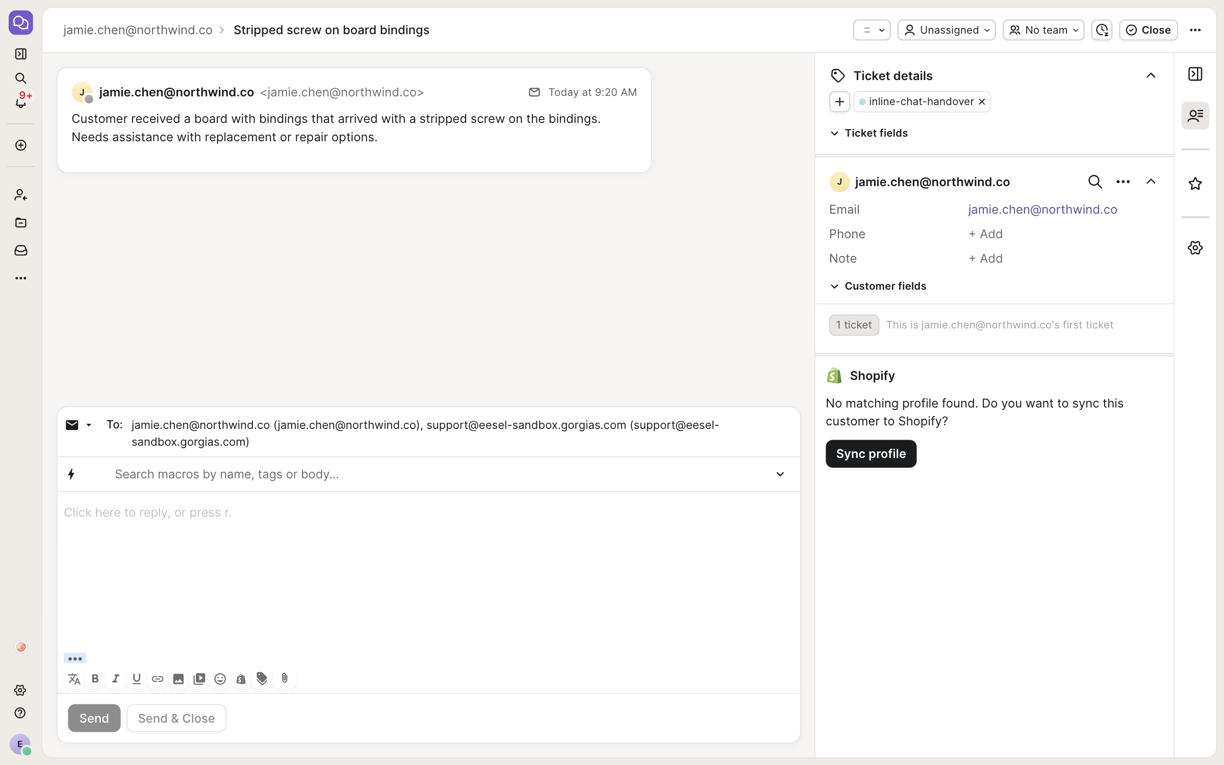Open the macros search dropdown chevron
The image size is (1224, 765).
coord(780,474)
